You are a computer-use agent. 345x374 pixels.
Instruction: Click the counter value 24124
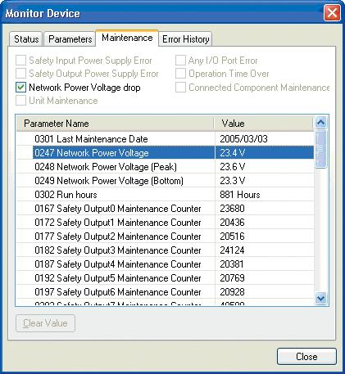tap(232, 250)
